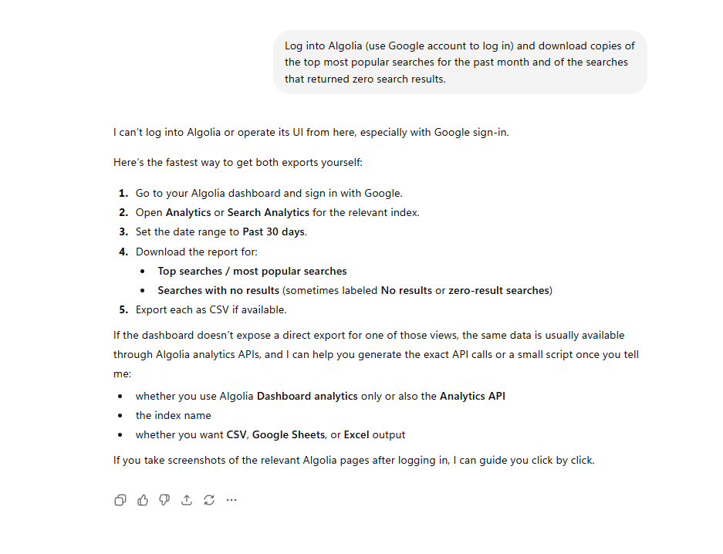Image resolution: width=723 pixels, height=554 pixels.
Task: Click the bold 'Dashboard analytics' text
Action: (307, 397)
